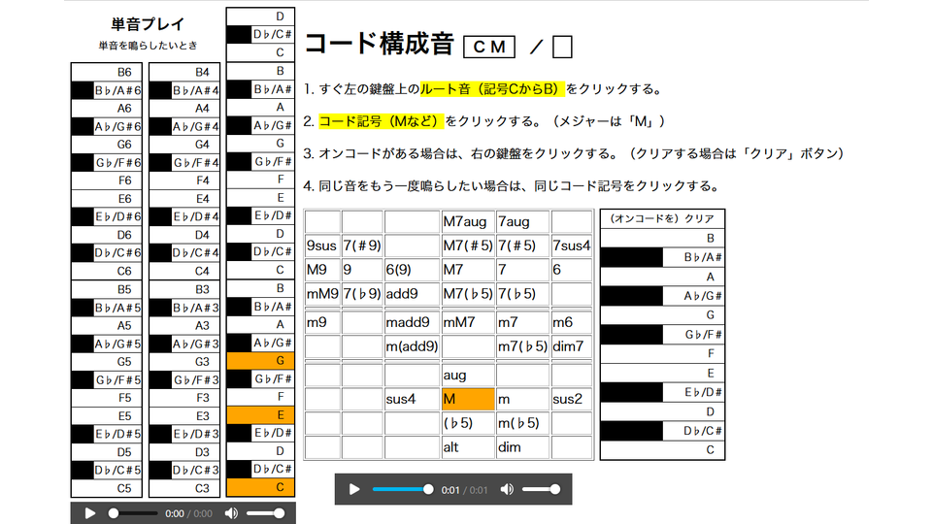Play the chord audio in the right player
The width and height of the screenshot is (932, 524).
(354, 489)
